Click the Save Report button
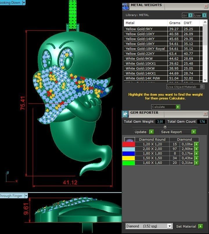Image resolution: width=209 pixels, height=234 pixels. coord(178,132)
